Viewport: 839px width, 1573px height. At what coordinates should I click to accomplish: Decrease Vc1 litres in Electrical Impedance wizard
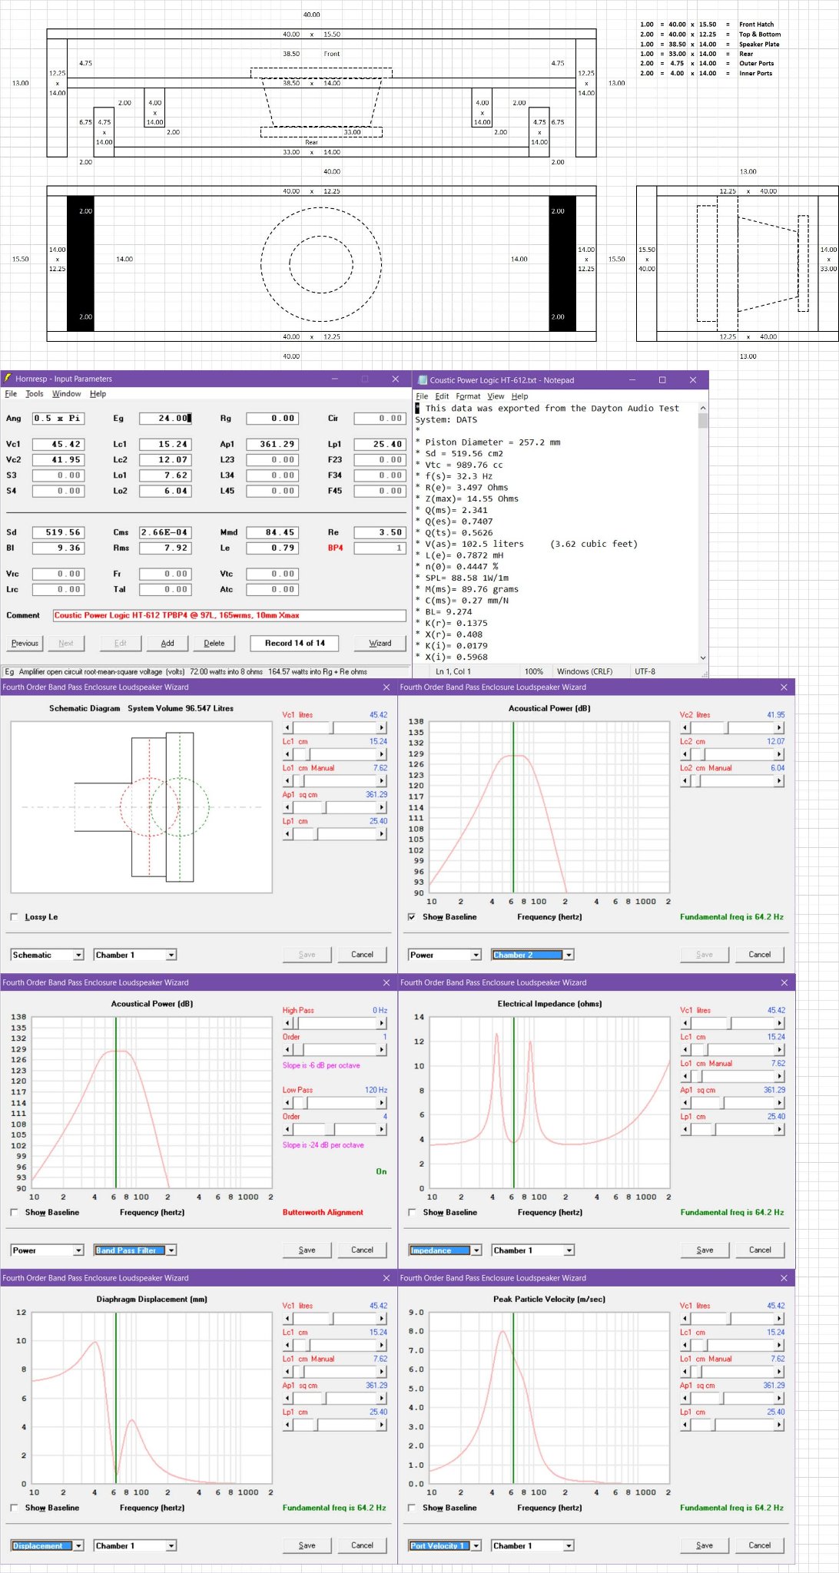685,1023
